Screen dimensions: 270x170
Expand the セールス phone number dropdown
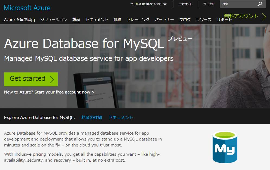tap(165, 4)
